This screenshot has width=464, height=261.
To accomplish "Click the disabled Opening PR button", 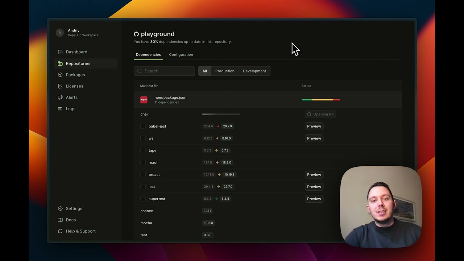I will 320,114.
